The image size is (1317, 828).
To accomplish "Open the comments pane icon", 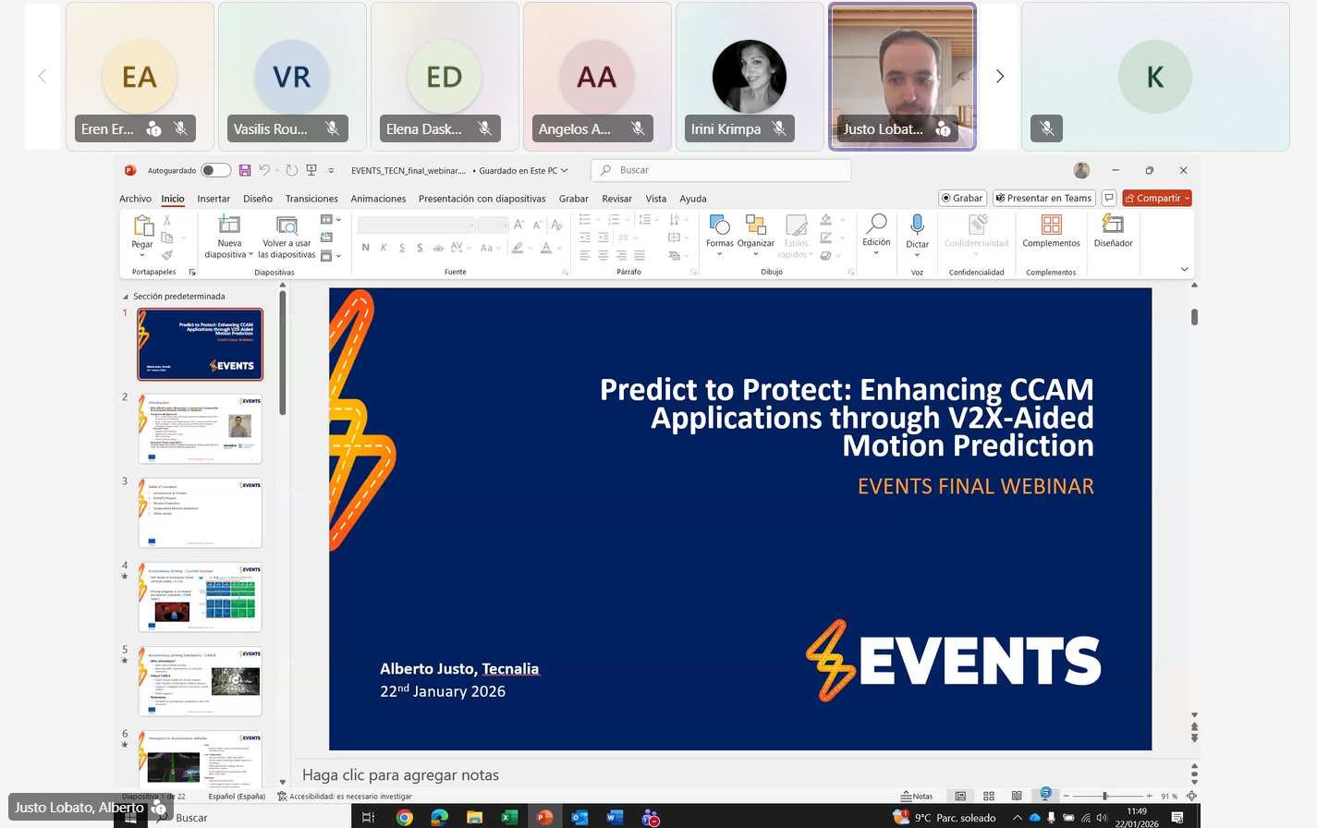I will click(1109, 198).
